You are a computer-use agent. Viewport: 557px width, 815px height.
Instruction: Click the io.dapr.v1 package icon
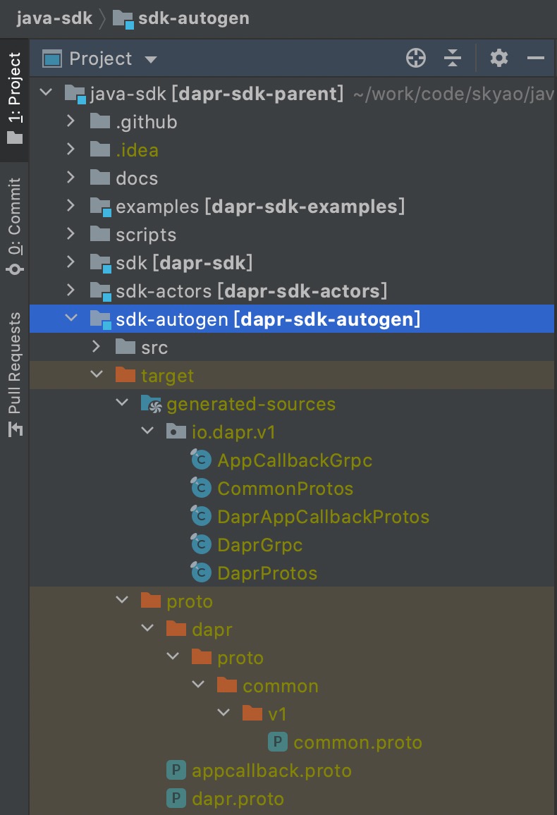[176, 431]
